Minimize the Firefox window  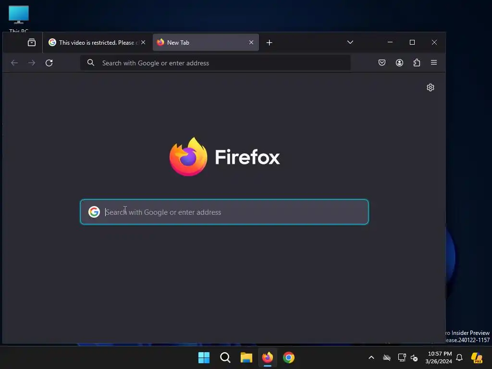(x=390, y=42)
